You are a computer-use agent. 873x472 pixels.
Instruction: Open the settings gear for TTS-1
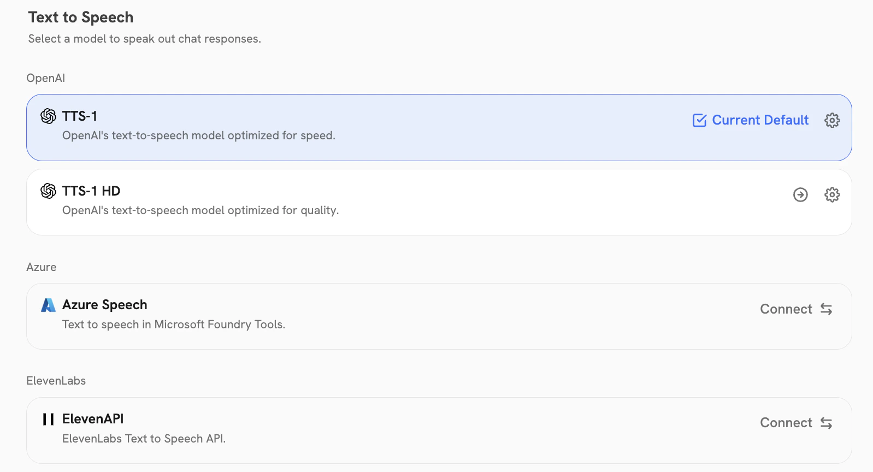[x=831, y=120]
